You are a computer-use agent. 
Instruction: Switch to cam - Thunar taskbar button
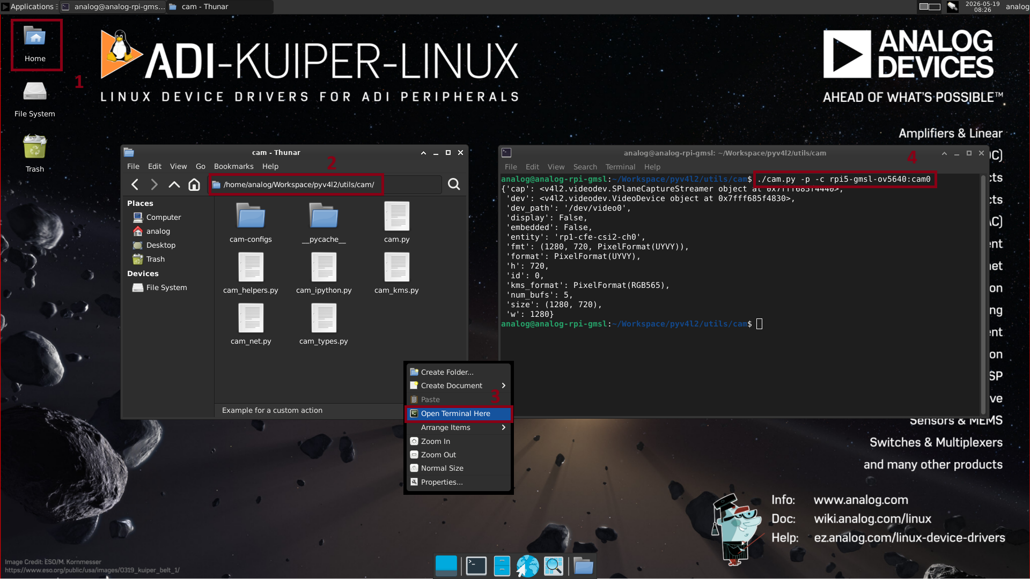point(220,6)
